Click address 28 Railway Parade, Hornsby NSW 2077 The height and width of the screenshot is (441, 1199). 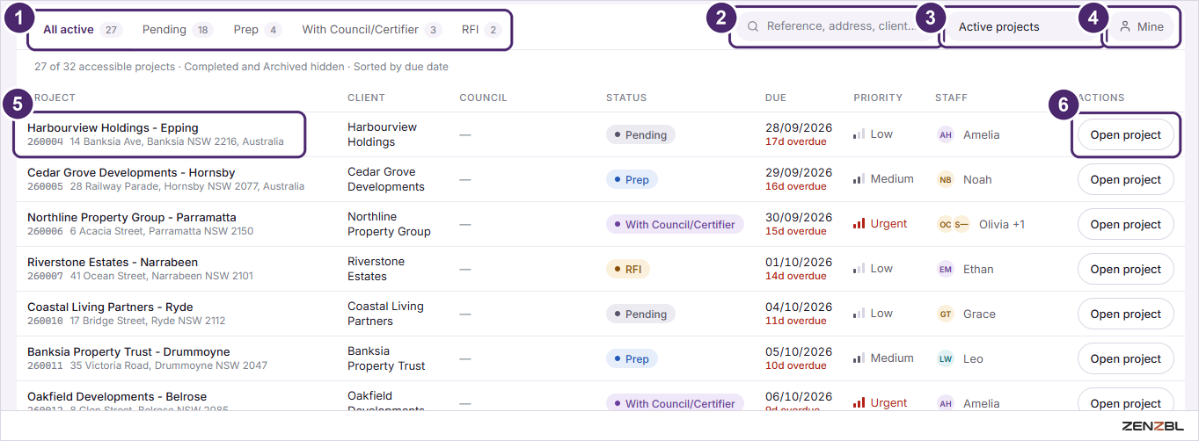tap(187, 186)
